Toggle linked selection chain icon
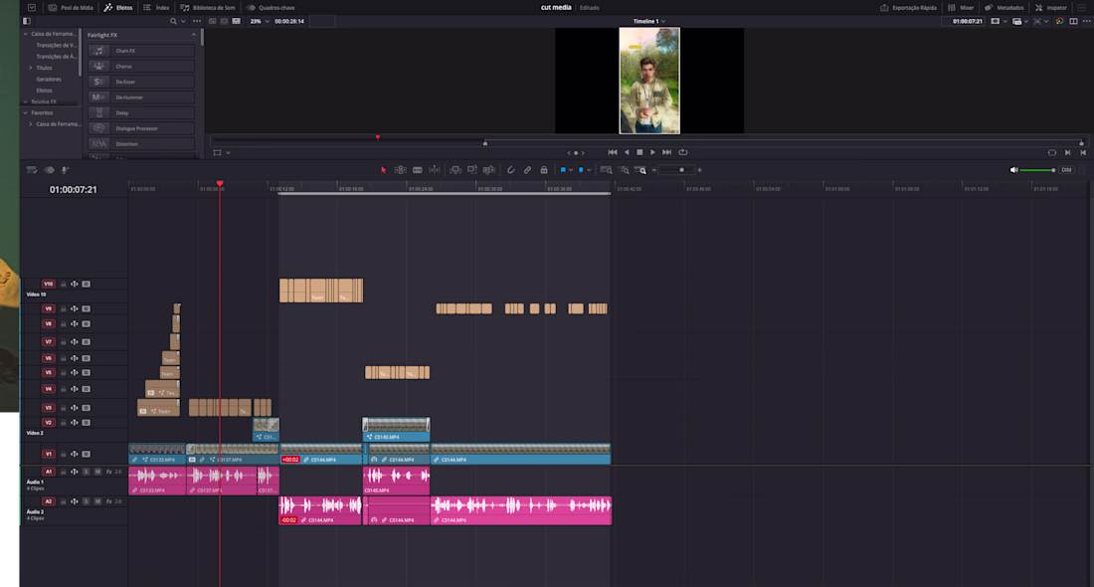The image size is (1094, 587). point(527,170)
